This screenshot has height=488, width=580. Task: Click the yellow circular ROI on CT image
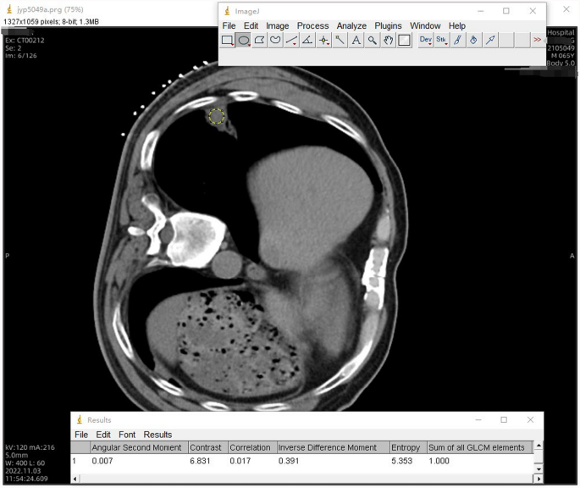click(217, 116)
